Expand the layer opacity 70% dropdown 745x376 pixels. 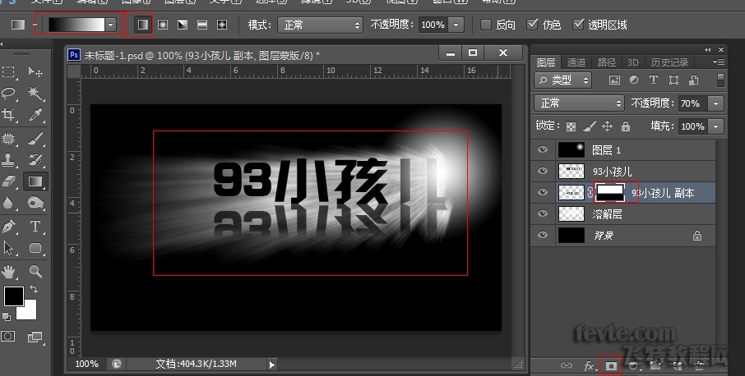point(717,103)
